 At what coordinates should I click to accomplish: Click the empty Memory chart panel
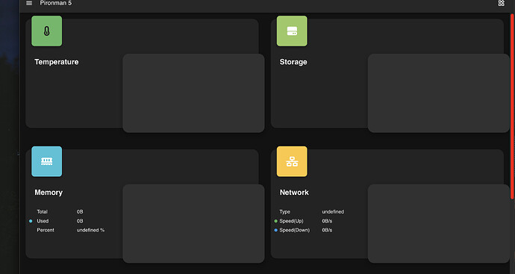tap(193, 223)
